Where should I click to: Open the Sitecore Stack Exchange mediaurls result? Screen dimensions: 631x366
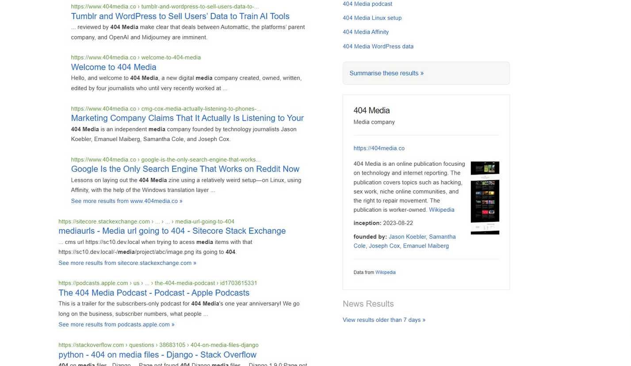[x=172, y=231]
